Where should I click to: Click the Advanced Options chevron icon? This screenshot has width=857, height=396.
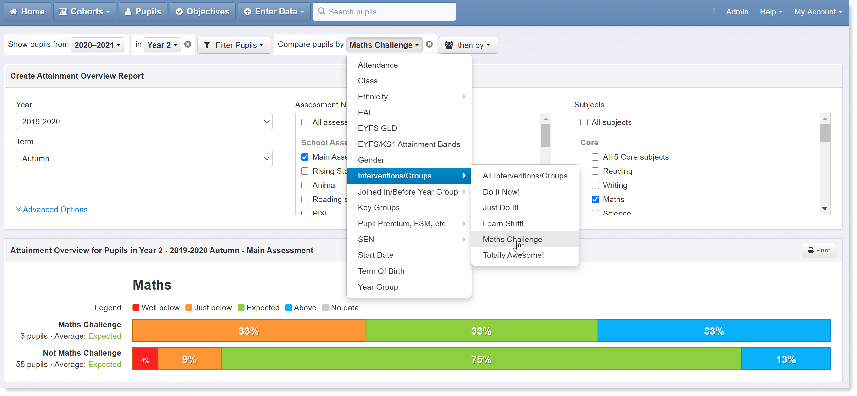19,209
